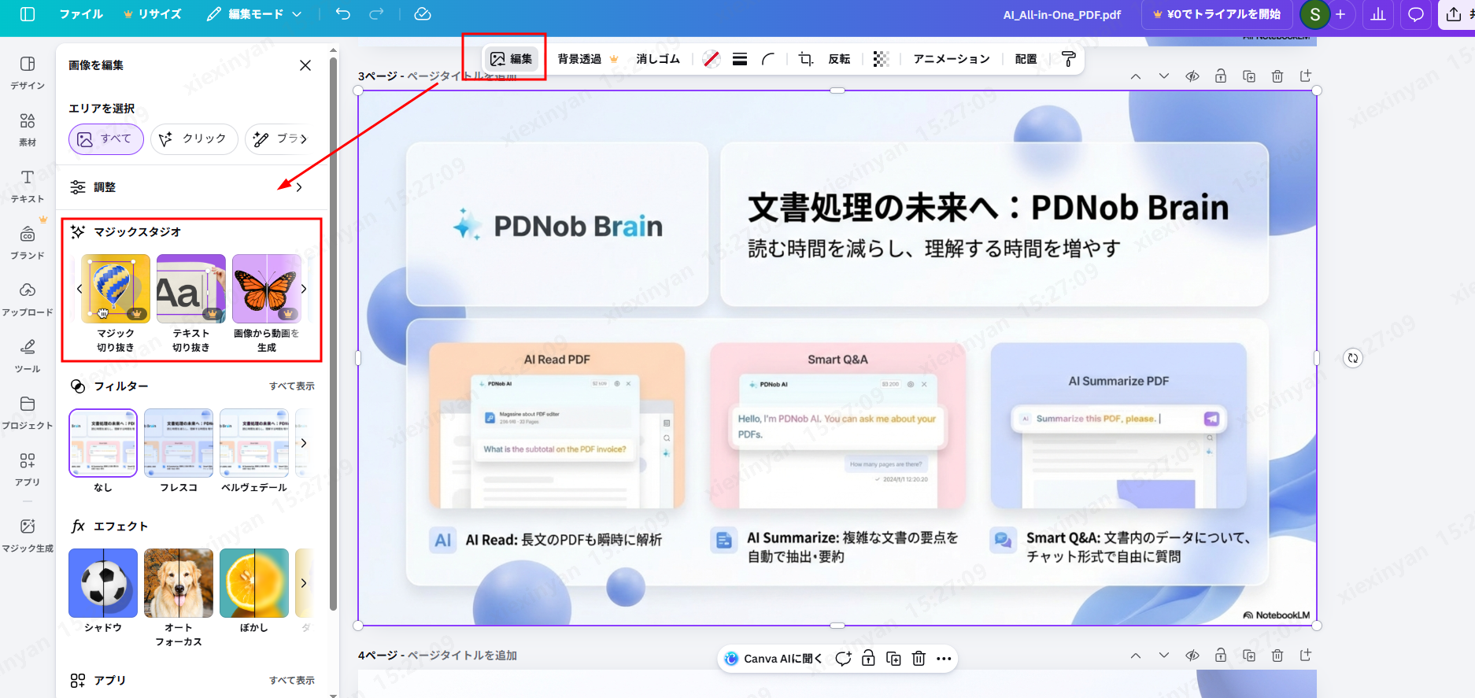
Task: Open the border color swatch
Action: (712, 59)
